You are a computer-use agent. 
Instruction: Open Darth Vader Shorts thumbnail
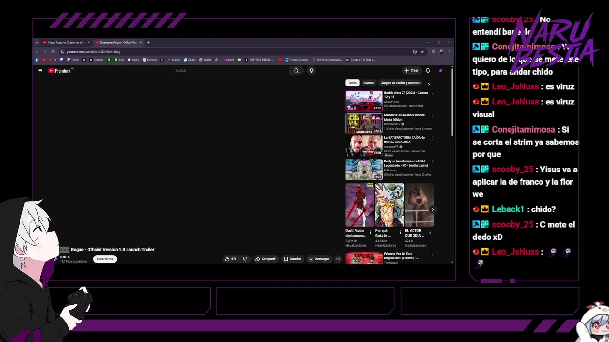pyautogui.click(x=360, y=205)
